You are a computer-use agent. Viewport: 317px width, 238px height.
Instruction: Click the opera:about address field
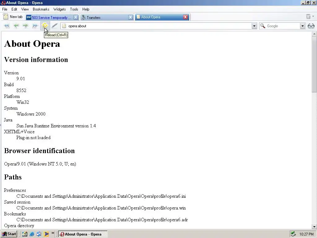coord(159,26)
